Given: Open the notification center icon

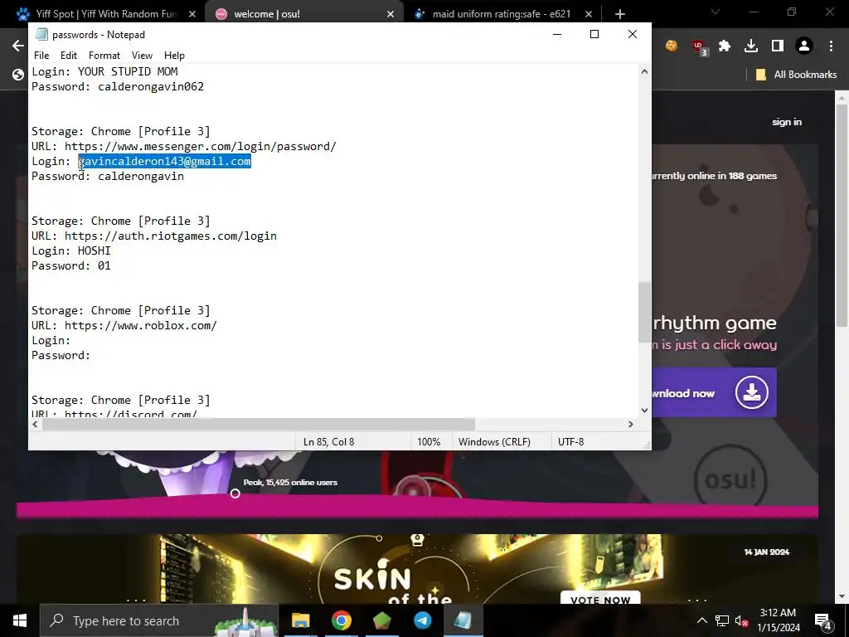Looking at the screenshot, I should [823, 620].
